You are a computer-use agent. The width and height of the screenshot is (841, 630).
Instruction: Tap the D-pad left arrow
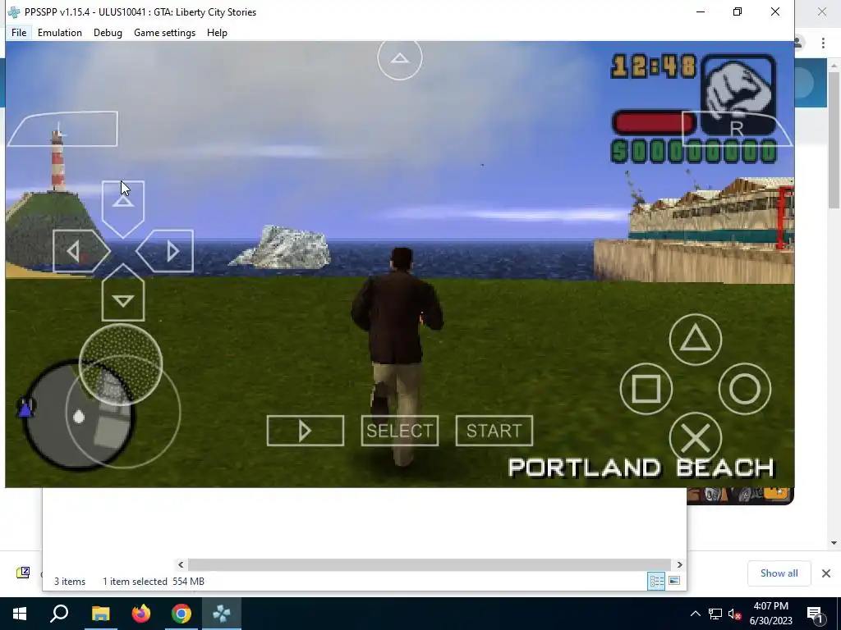point(80,251)
